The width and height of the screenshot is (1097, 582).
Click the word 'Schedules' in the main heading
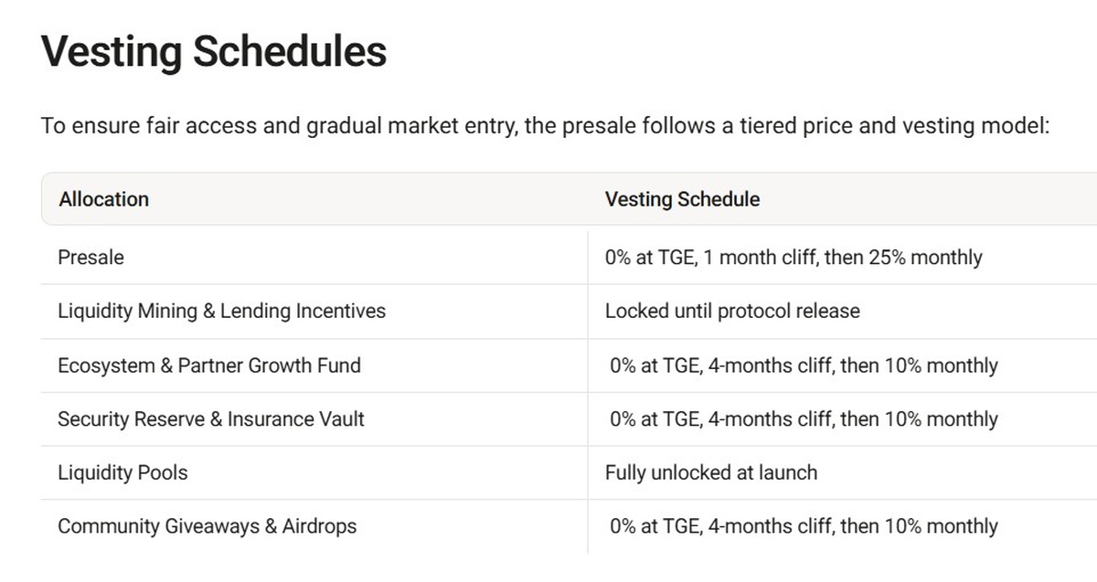(288, 51)
